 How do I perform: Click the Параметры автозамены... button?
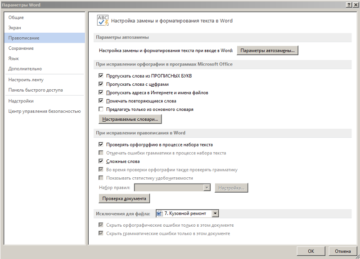[267, 51]
